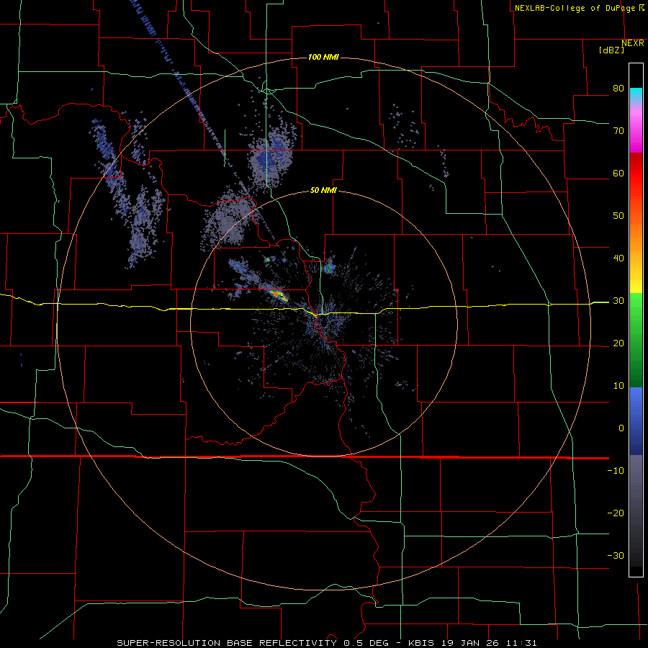Click the 60 value on the dBZ scale
648x648 pixels.
point(618,173)
